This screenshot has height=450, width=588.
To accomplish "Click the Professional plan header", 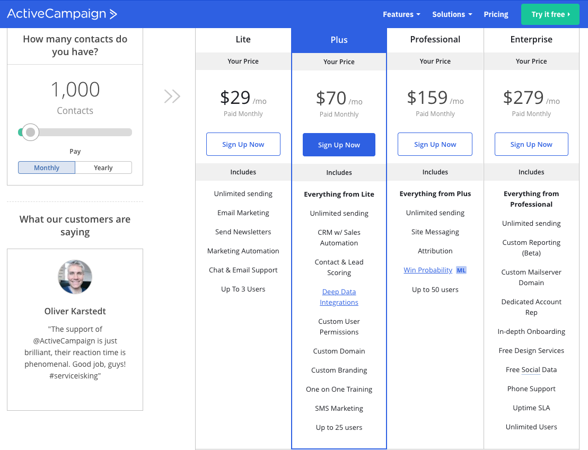I will (x=435, y=39).
